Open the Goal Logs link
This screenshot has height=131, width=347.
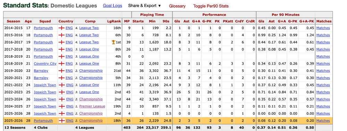coord(112,6)
